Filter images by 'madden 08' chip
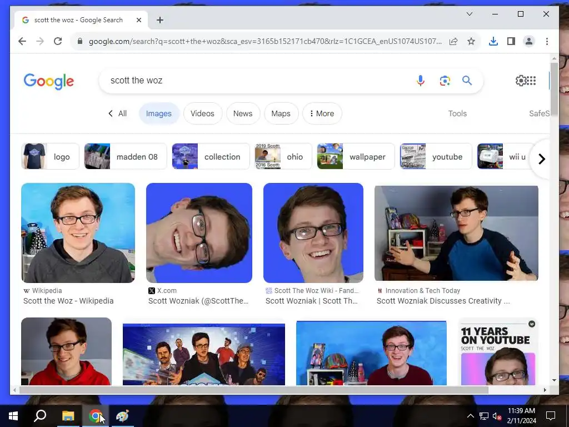569x427 pixels. point(125,156)
